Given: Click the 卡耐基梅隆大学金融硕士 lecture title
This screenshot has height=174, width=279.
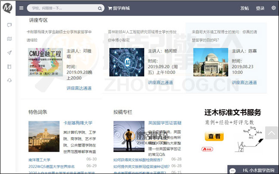Looking at the screenshot, I should (59, 36).
